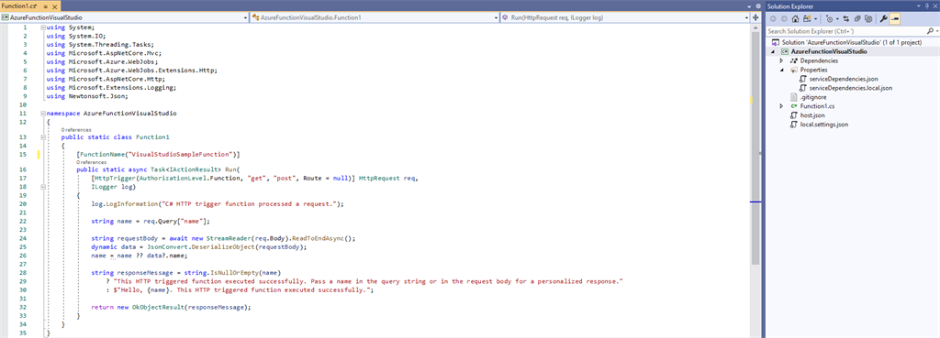The height and width of the screenshot is (338, 940).
Task: Click the Forward arrow in Solution Explorer toolbar
Action: point(784,19)
